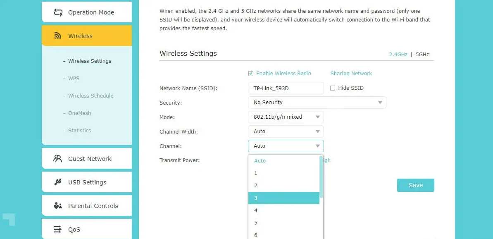The height and width of the screenshot is (239, 493).
Task: Click the channel list scrollbar
Action: coord(321,178)
